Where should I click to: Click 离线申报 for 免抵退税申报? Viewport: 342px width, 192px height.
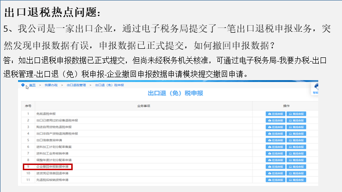coord(296,114)
